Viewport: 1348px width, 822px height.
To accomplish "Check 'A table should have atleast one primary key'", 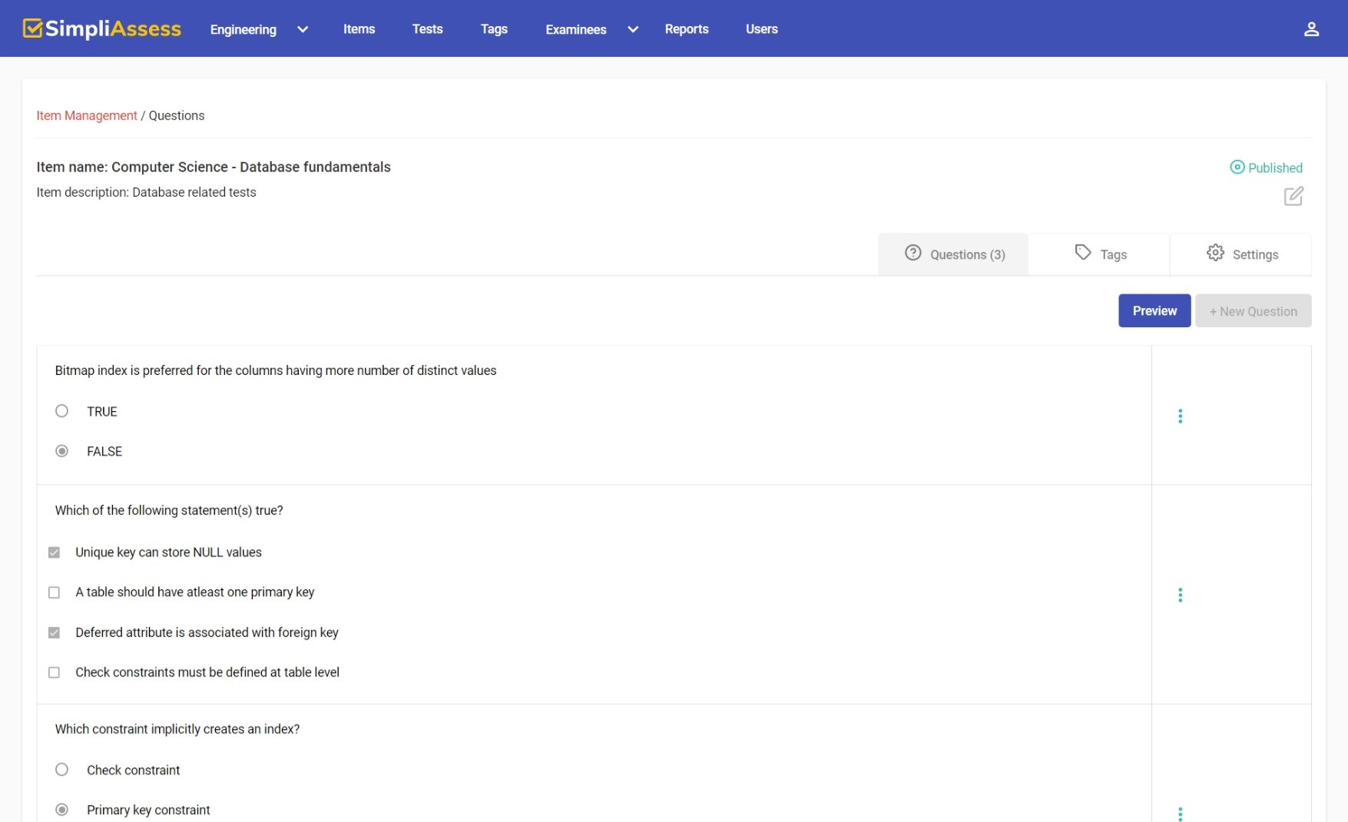I will tap(54, 592).
